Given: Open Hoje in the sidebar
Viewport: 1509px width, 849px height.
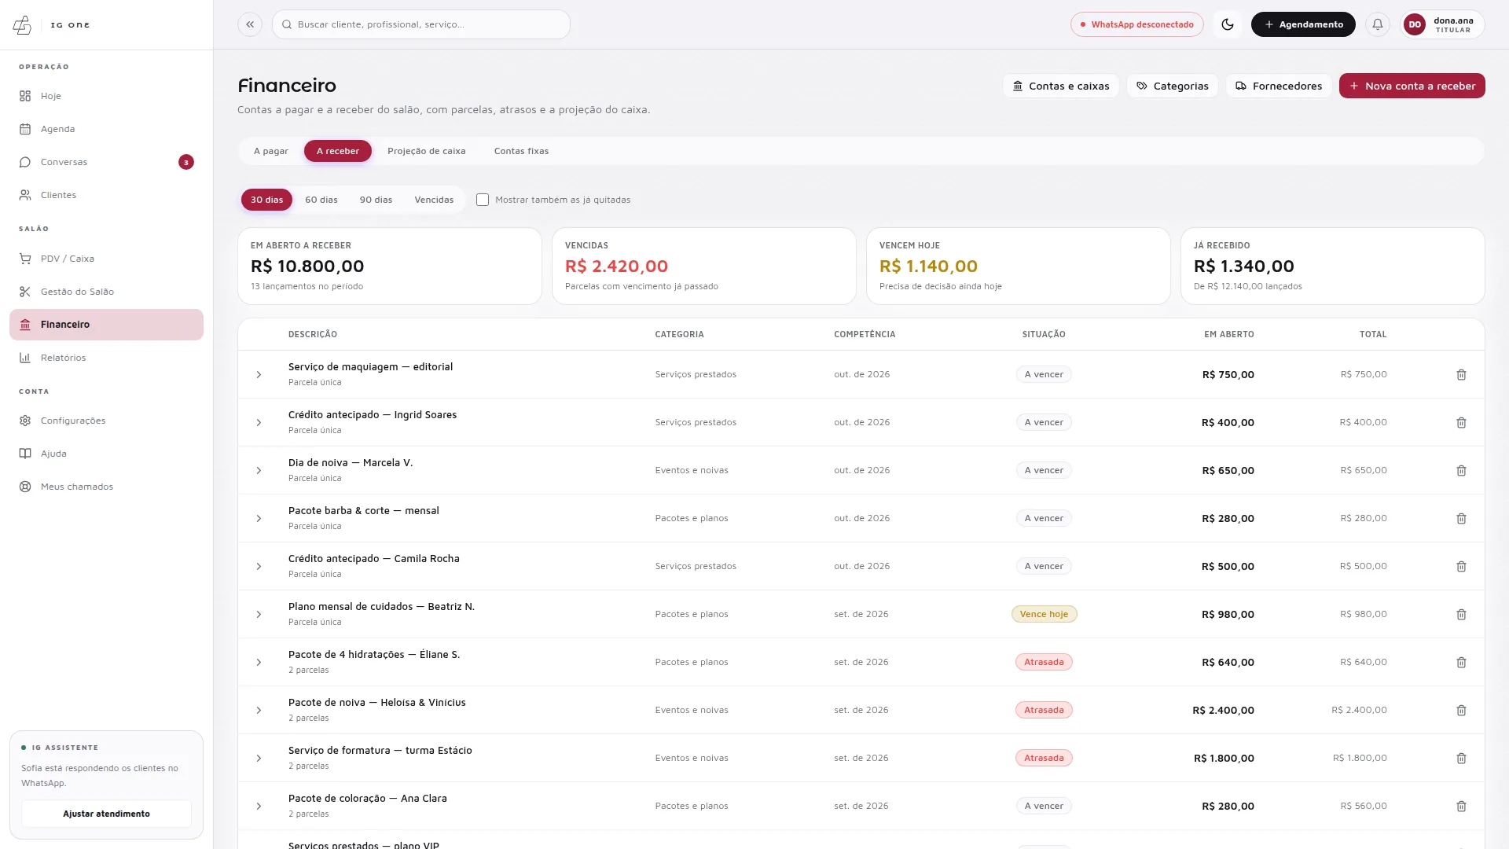Looking at the screenshot, I should tap(106, 96).
